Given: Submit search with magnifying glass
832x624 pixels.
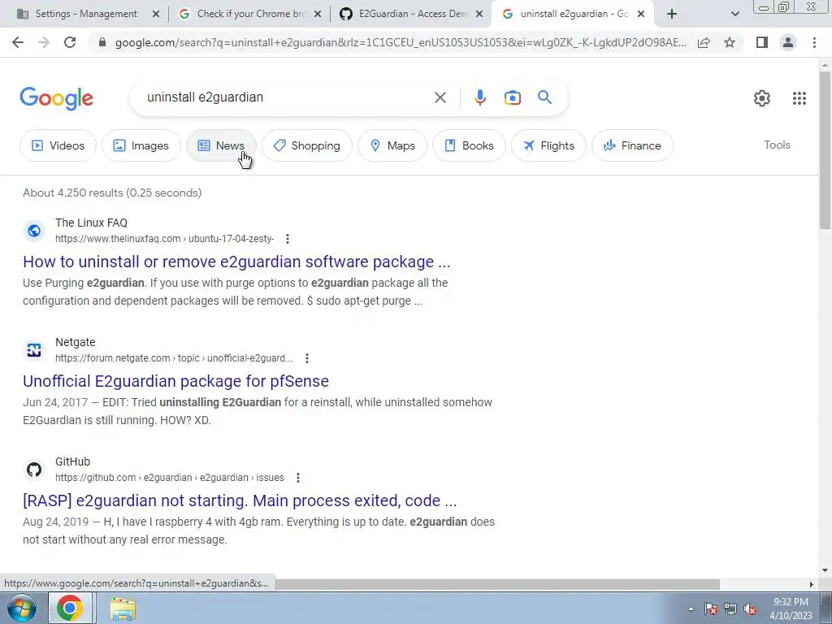Looking at the screenshot, I should (x=544, y=97).
